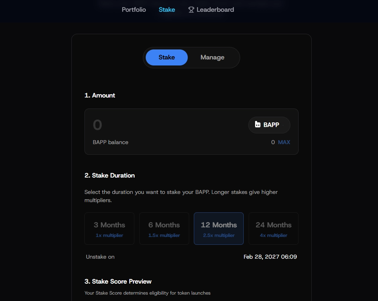Screen dimensions: 378x301
Task: Activate the blue Stake pill toggle
Action: click(x=167, y=57)
